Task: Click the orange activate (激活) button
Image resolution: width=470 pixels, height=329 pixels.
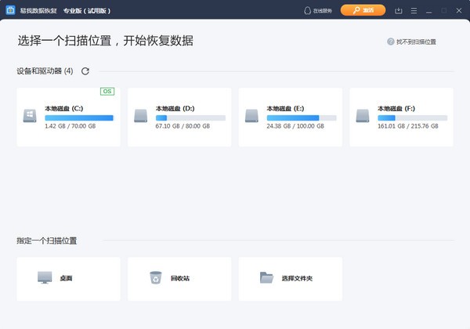Action: click(x=363, y=10)
